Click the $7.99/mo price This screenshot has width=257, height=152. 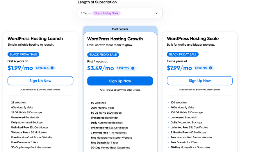pos(179,68)
